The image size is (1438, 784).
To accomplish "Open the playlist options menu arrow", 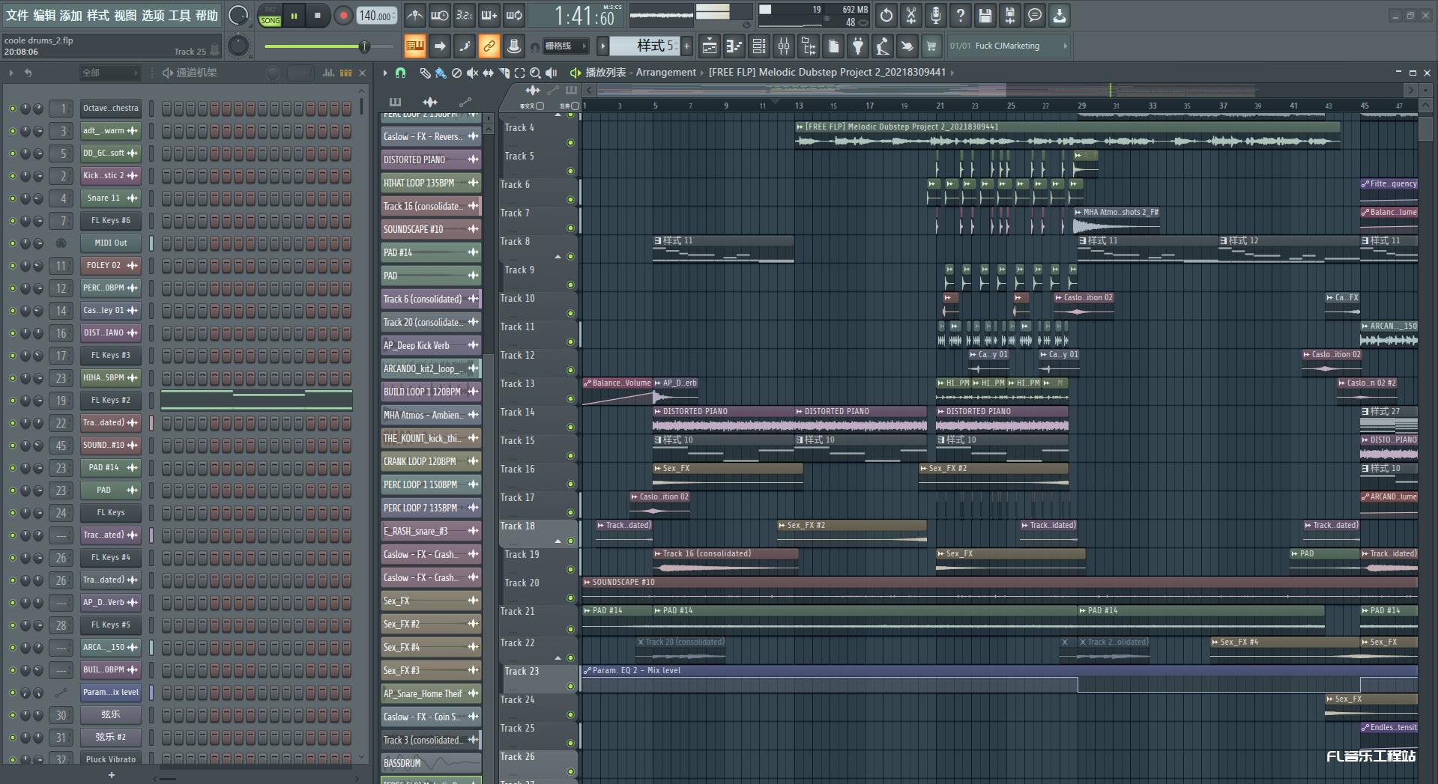I will click(385, 73).
